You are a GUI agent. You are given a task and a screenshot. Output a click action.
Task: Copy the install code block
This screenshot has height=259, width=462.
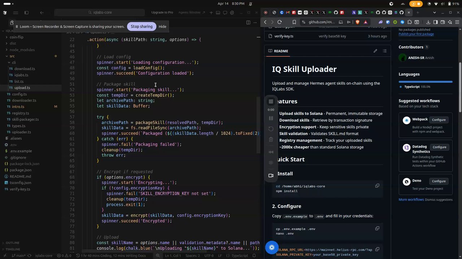377,186
